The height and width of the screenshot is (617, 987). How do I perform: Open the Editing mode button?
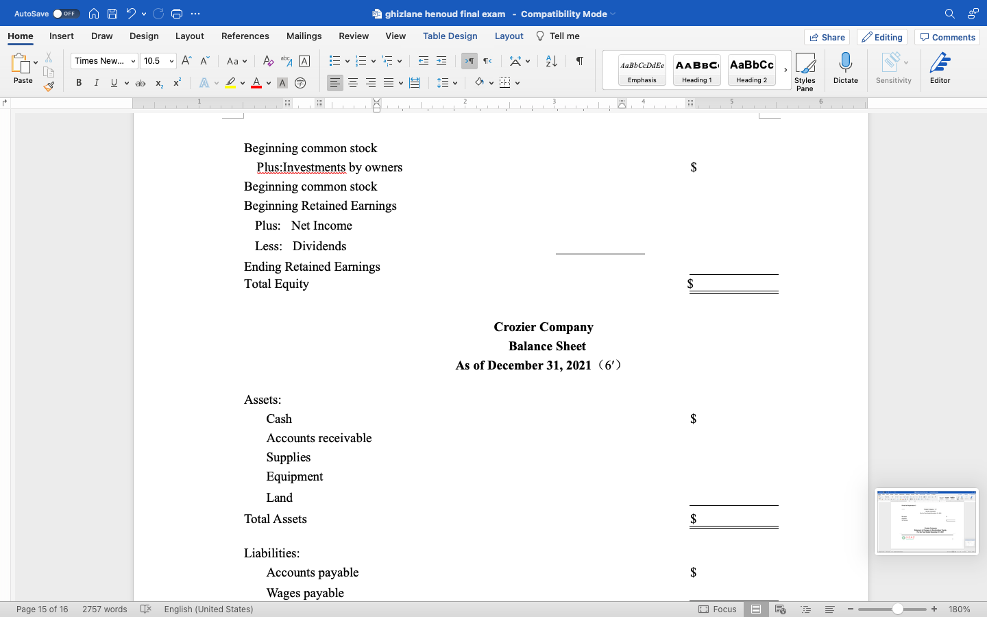click(882, 37)
